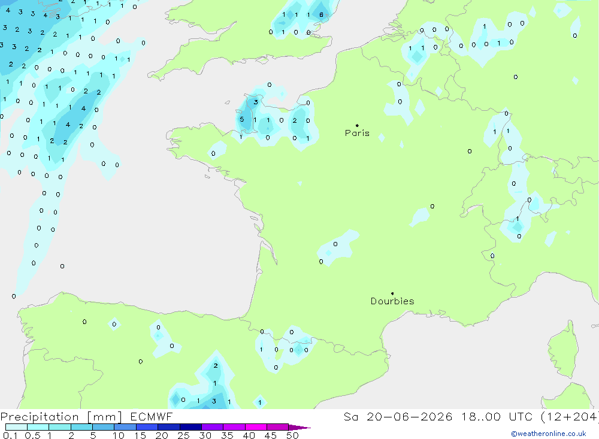Viewport: 599px width, 439px height.
Task: Click legend label '20'
Action: coord(162,435)
